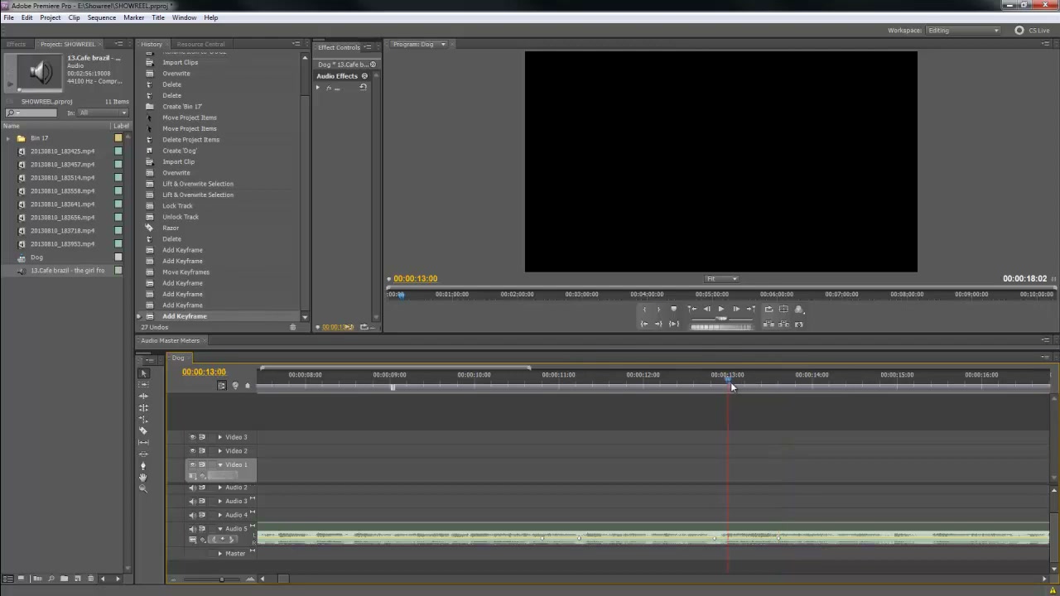Add an unnumbered marker in Program monitor
The height and width of the screenshot is (596, 1060).
[x=673, y=309]
